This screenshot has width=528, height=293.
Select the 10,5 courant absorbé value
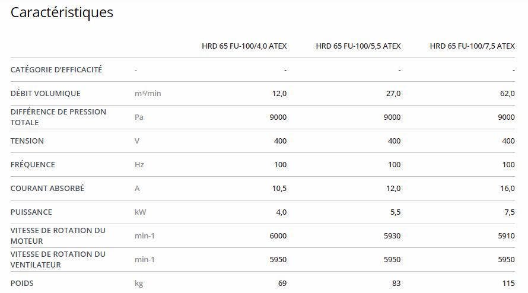(x=279, y=188)
